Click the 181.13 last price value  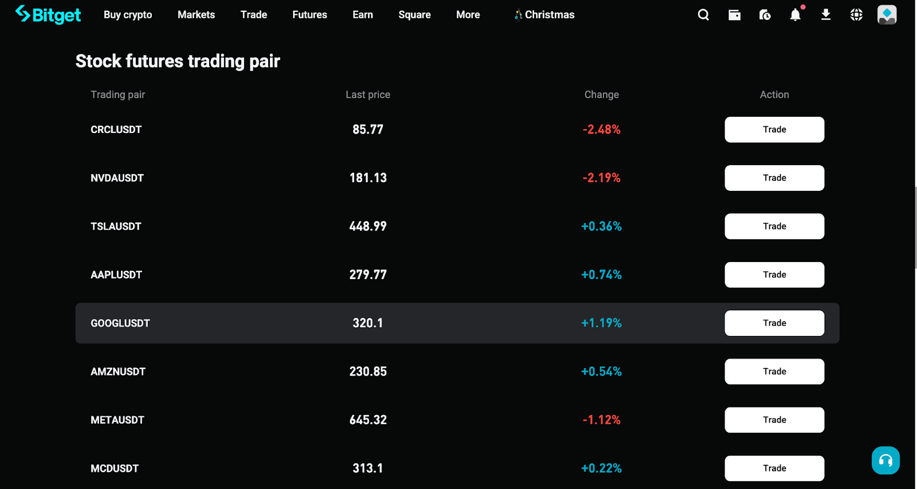[368, 178]
